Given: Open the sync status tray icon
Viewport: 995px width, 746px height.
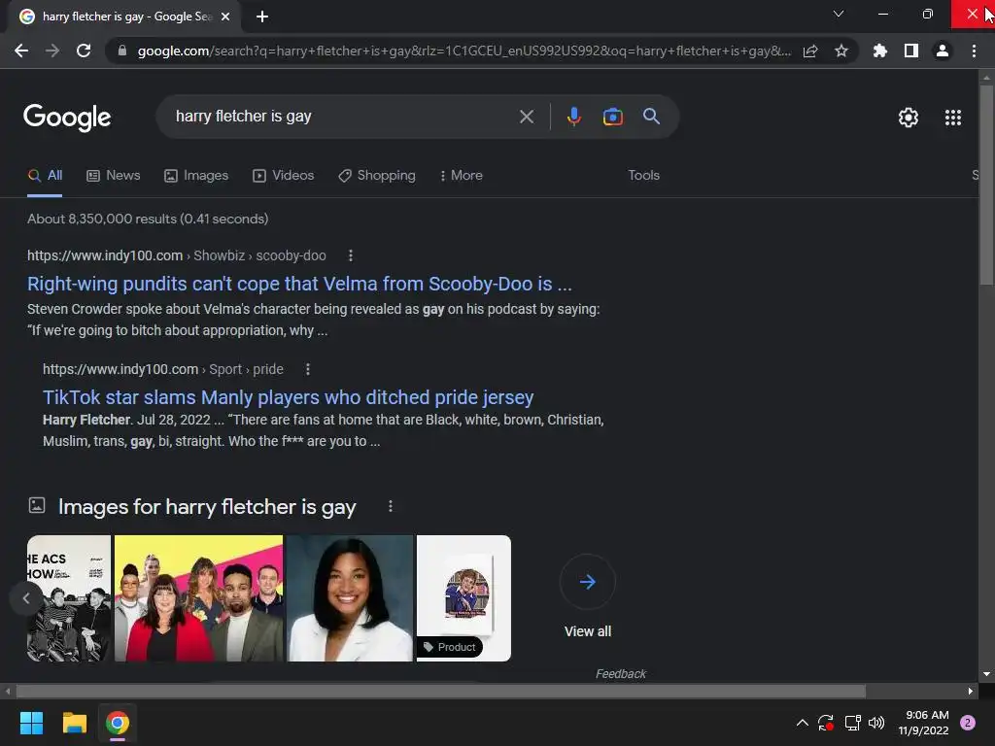Looking at the screenshot, I should pos(826,723).
